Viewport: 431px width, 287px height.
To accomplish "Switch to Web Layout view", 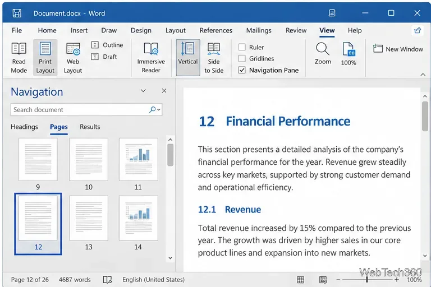I will pyautogui.click(x=73, y=58).
